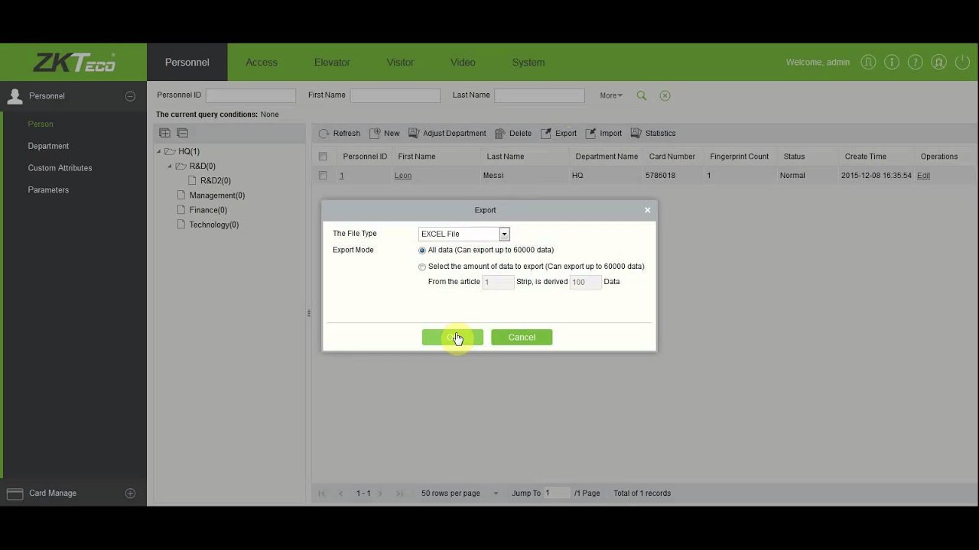Click the ZKTeco logo

pyautogui.click(x=73, y=63)
